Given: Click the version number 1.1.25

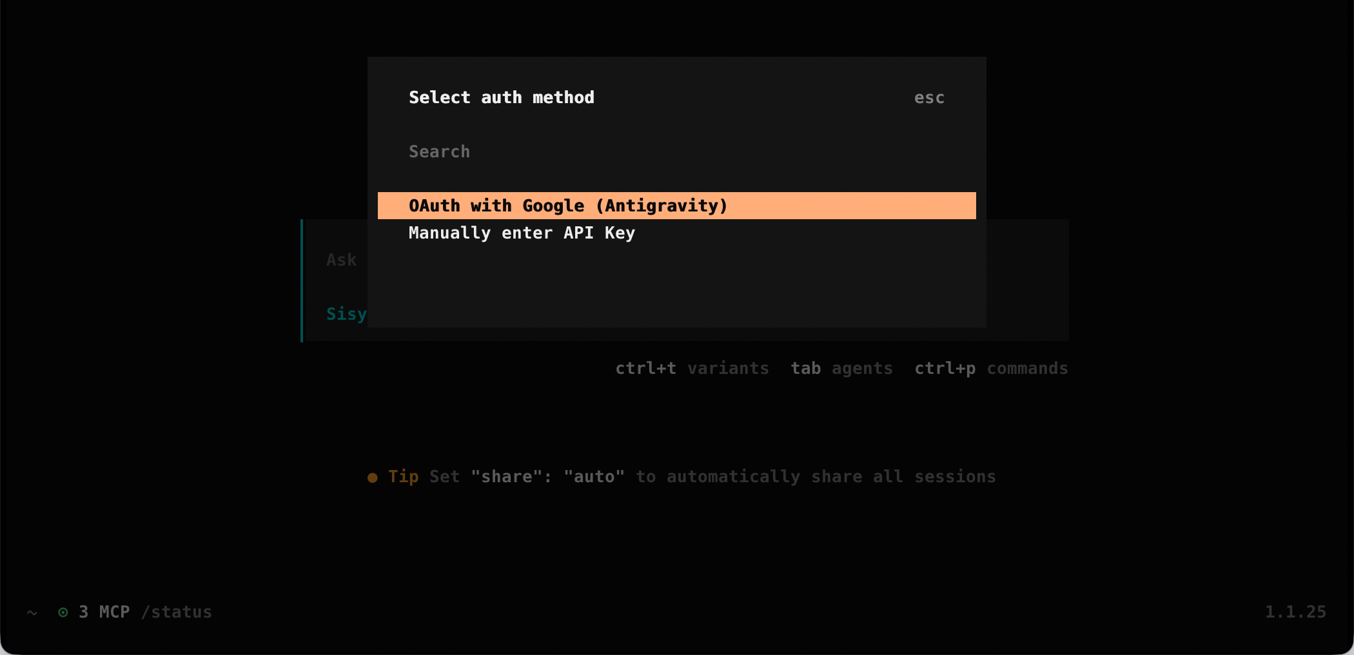Looking at the screenshot, I should tap(1295, 612).
